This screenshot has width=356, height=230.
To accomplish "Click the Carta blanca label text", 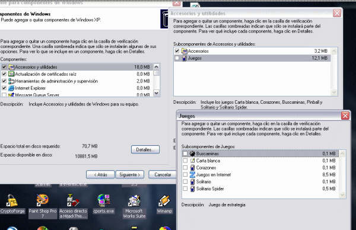I will 208,161.
